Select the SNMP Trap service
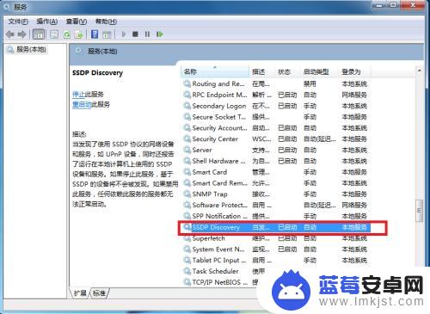 [277, 194]
